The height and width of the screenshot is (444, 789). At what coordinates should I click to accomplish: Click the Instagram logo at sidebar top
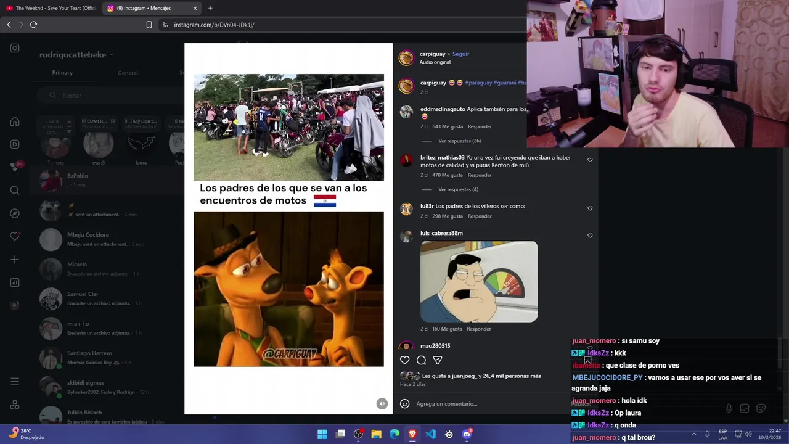click(x=15, y=48)
